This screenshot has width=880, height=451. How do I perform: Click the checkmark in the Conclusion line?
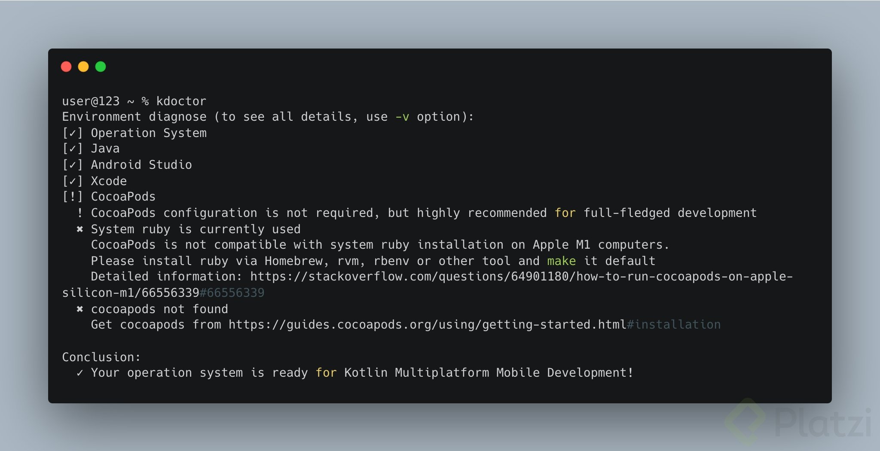click(79, 373)
